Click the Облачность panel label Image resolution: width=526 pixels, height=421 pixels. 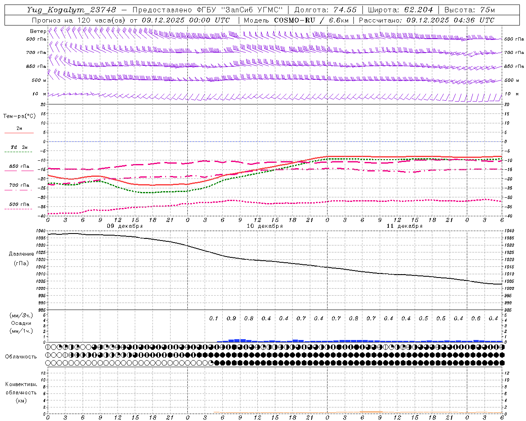[x=21, y=357]
